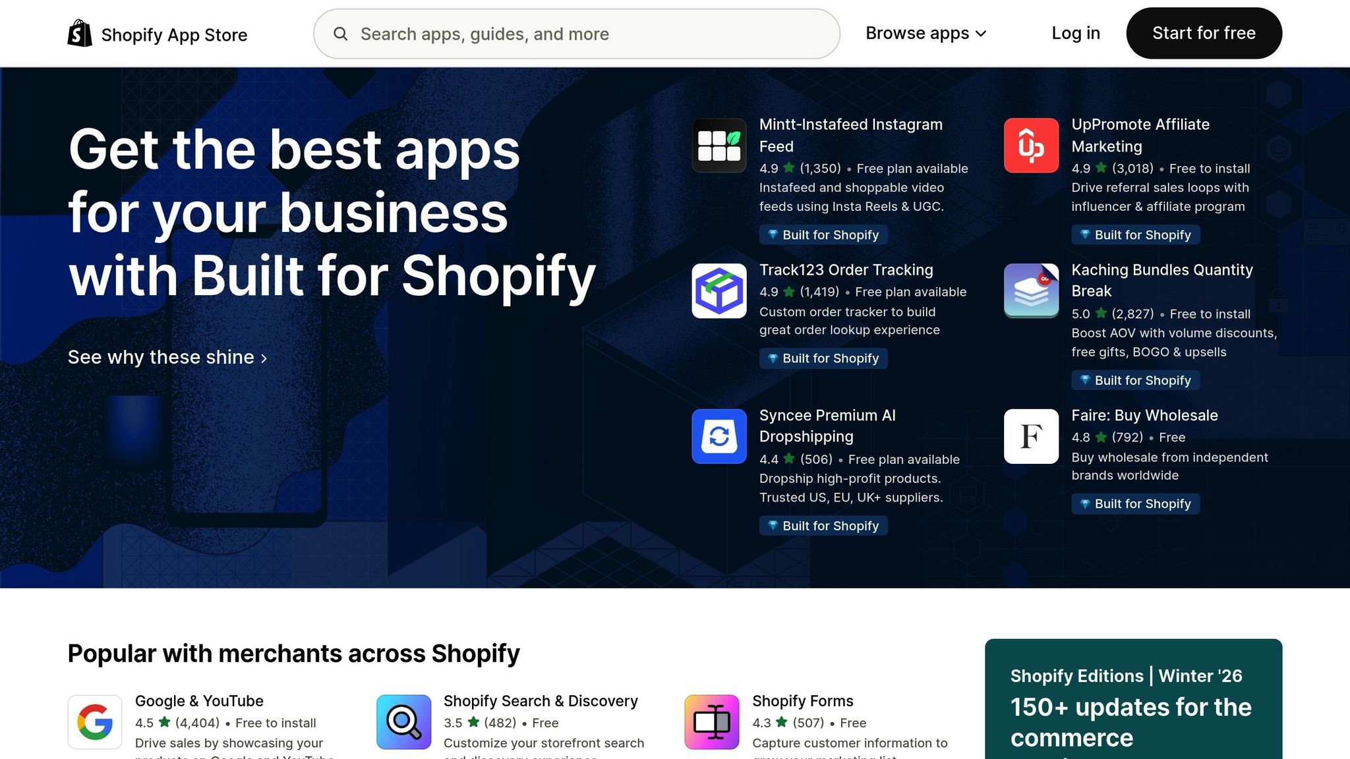Open the Mintt-Instafeed Instagram Feed app icon
1350x759 pixels.
point(719,146)
